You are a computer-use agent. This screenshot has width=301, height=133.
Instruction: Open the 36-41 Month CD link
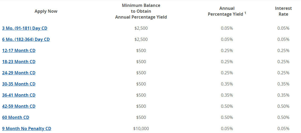coord(19,95)
